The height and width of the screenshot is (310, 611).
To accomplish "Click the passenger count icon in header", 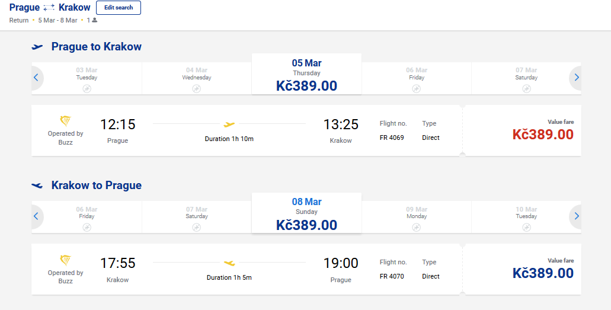I will point(95,20).
